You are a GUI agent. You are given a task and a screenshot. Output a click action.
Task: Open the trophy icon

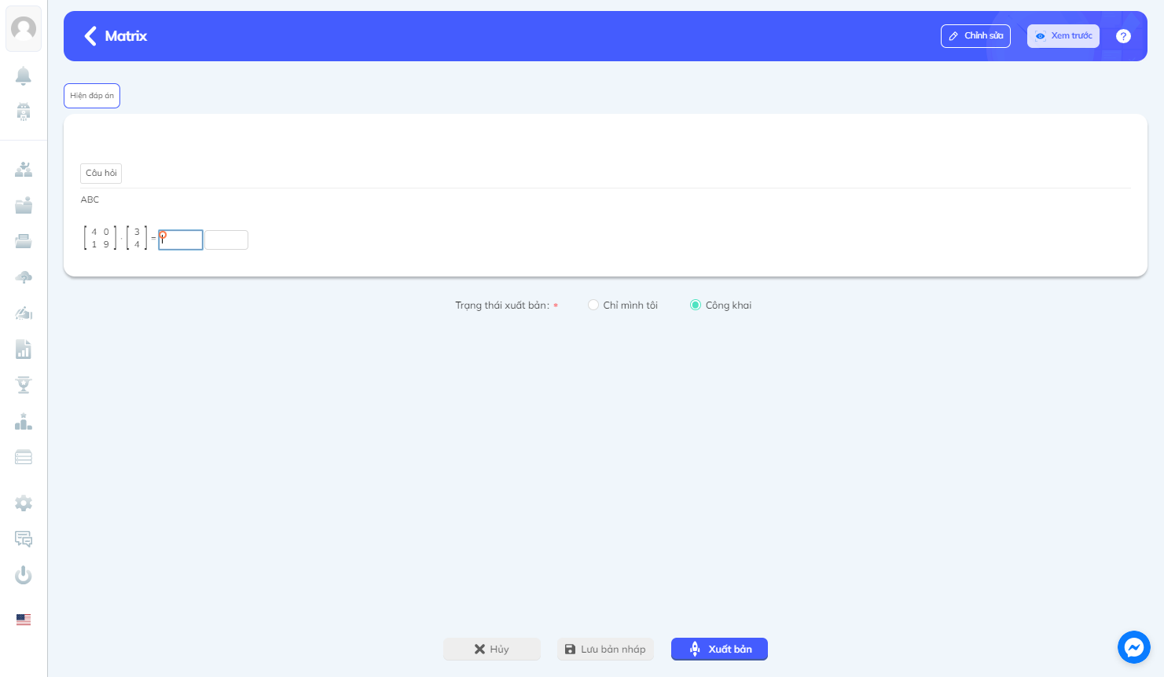click(x=24, y=385)
